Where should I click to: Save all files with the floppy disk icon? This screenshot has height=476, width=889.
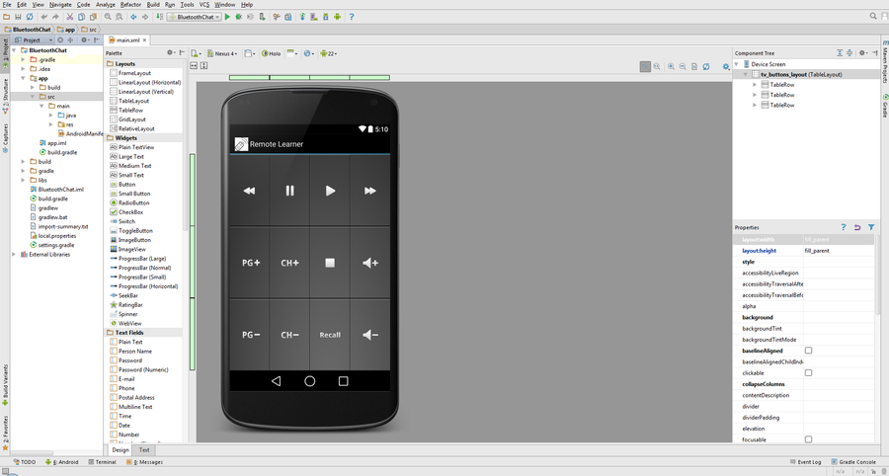[x=18, y=17]
